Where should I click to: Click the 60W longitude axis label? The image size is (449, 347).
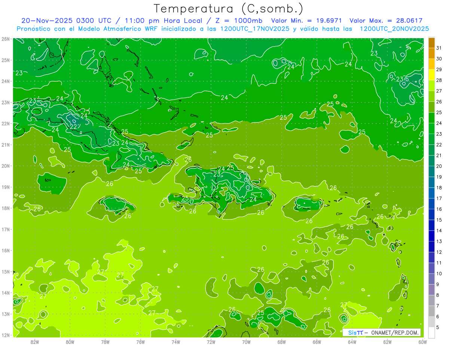pyautogui.click(x=422, y=342)
